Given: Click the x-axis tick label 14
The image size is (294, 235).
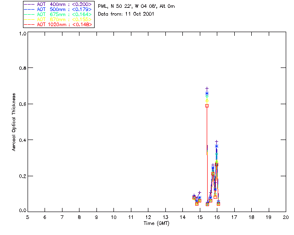Looking at the screenshot, I should coord(183,217).
